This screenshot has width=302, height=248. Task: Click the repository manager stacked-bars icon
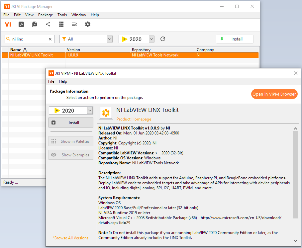[61, 24]
